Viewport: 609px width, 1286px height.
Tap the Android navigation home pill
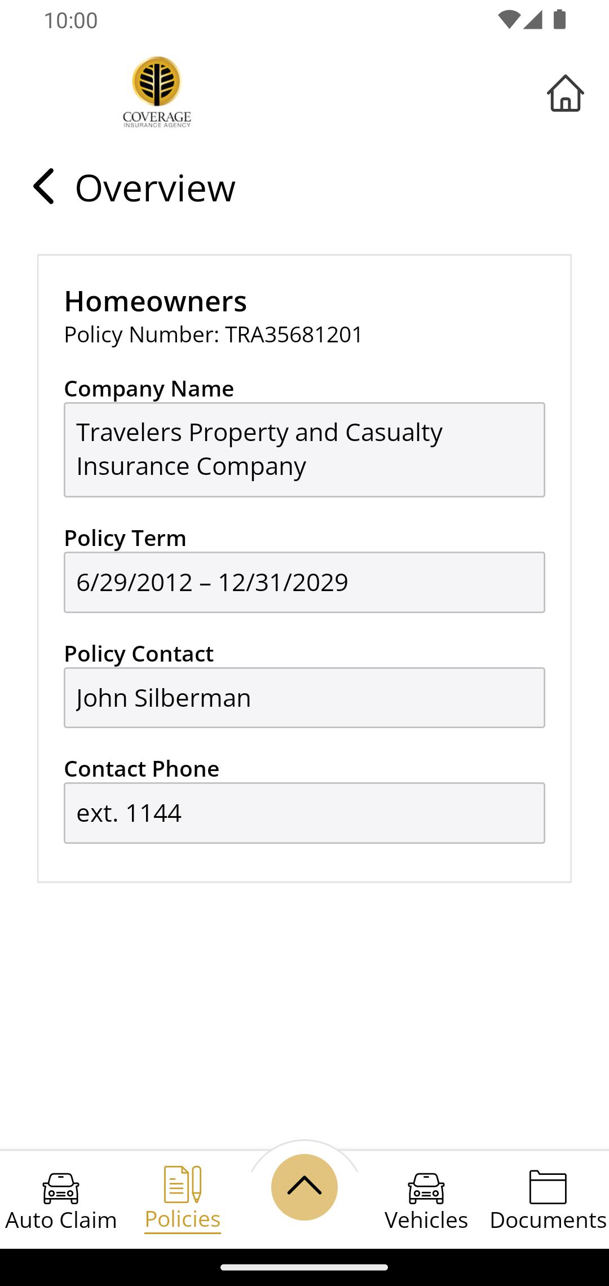(304, 1267)
